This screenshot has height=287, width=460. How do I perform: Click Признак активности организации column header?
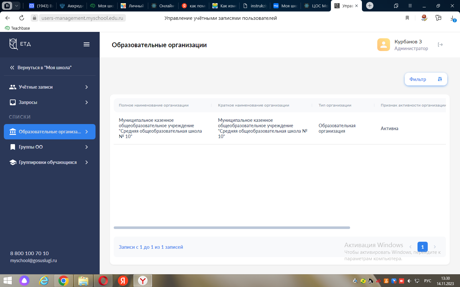(413, 105)
